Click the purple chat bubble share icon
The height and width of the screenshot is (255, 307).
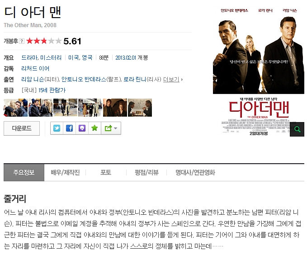tap(82, 128)
